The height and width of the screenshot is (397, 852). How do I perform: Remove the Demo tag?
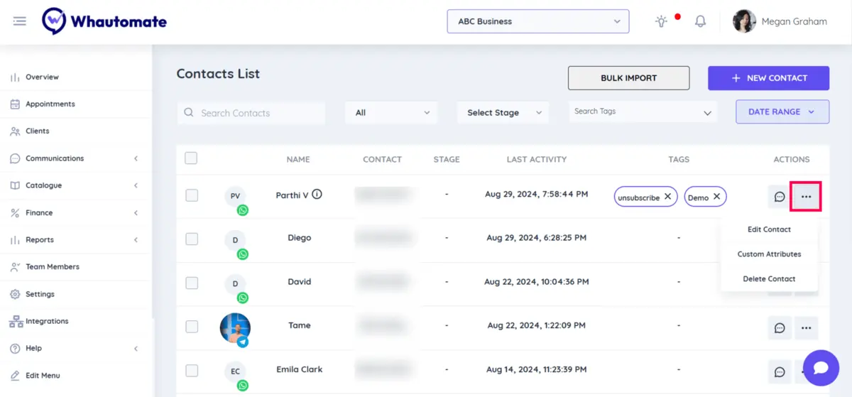716,197
